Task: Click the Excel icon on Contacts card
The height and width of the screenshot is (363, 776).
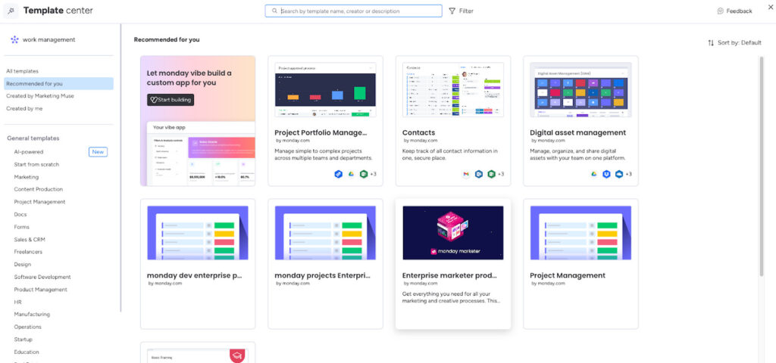Action: click(491, 174)
